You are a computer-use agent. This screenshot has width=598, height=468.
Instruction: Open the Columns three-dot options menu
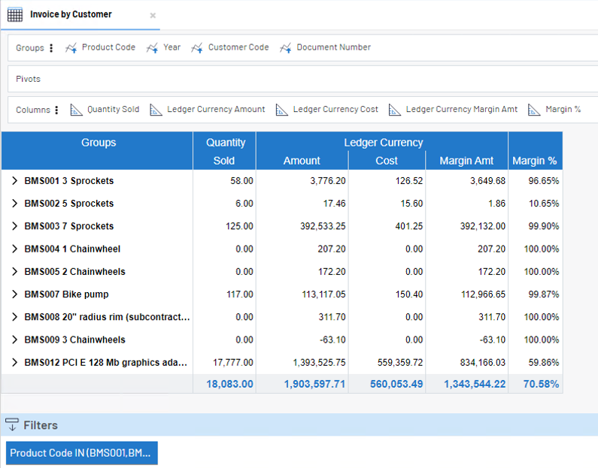click(56, 110)
